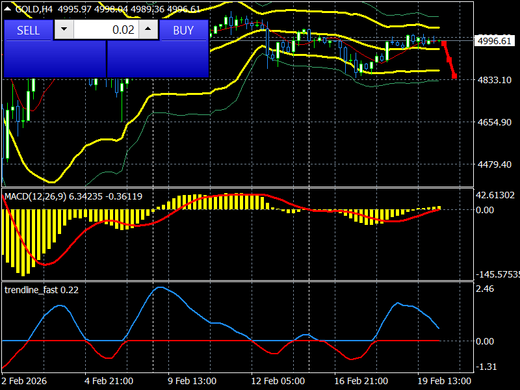Click the 4654.90 price scale label
The image size is (520, 390).
coord(495,122)
